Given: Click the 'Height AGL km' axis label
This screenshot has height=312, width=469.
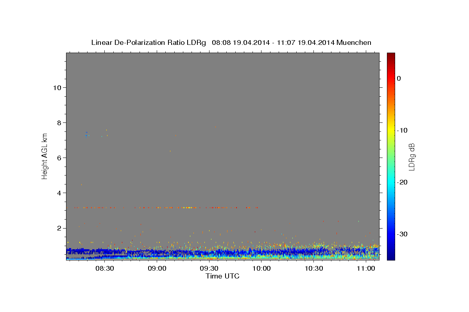Looking at the screenshot, I should point(45,156).
